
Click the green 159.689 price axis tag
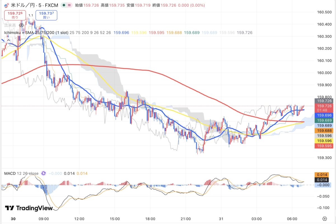coord(324,120)
